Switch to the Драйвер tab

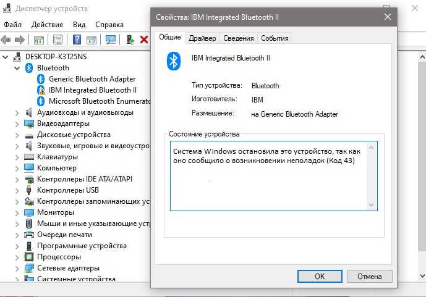(x=202, y=38)
